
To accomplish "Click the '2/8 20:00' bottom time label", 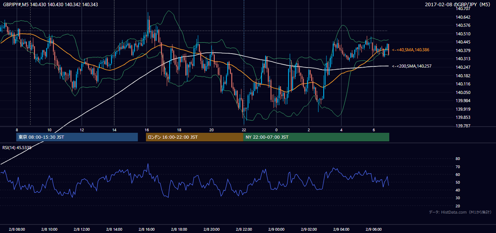I will pos(212,230).
